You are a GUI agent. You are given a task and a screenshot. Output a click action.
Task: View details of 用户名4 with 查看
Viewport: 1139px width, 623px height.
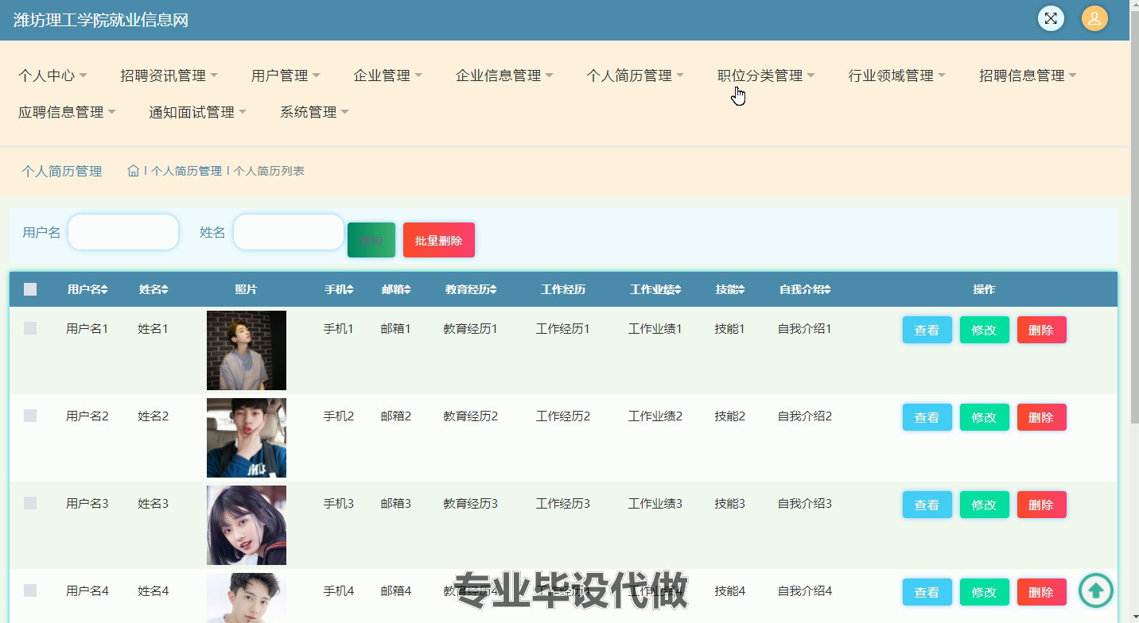coord(927,592)
